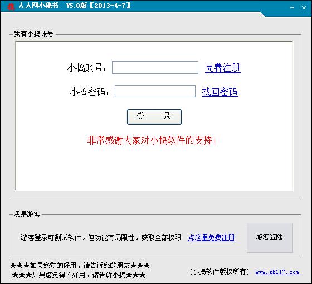Click the 小捣软件版权所有 copyright text
Viewport: 312px width, 284px height.
(x=220, y=272)
